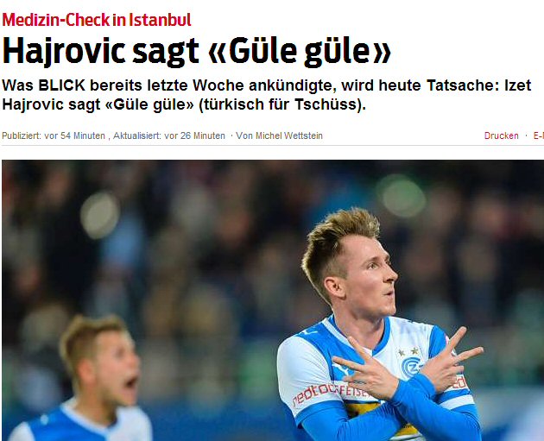Click the word "BLICK" in the lead paragraph
This screenshot has height=441, width=544.
tap(62, 85)
